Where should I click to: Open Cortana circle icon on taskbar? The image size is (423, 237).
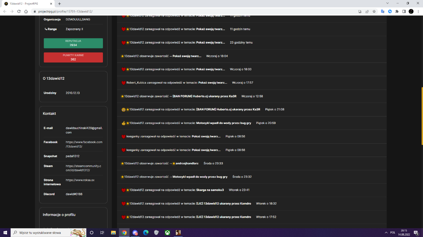coord(92,232)
